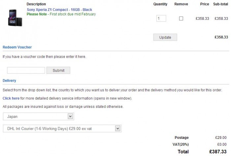Follow the 'Click here' delivery information link
The width and height of the screenshot is (231, 156).
(11, 98)
